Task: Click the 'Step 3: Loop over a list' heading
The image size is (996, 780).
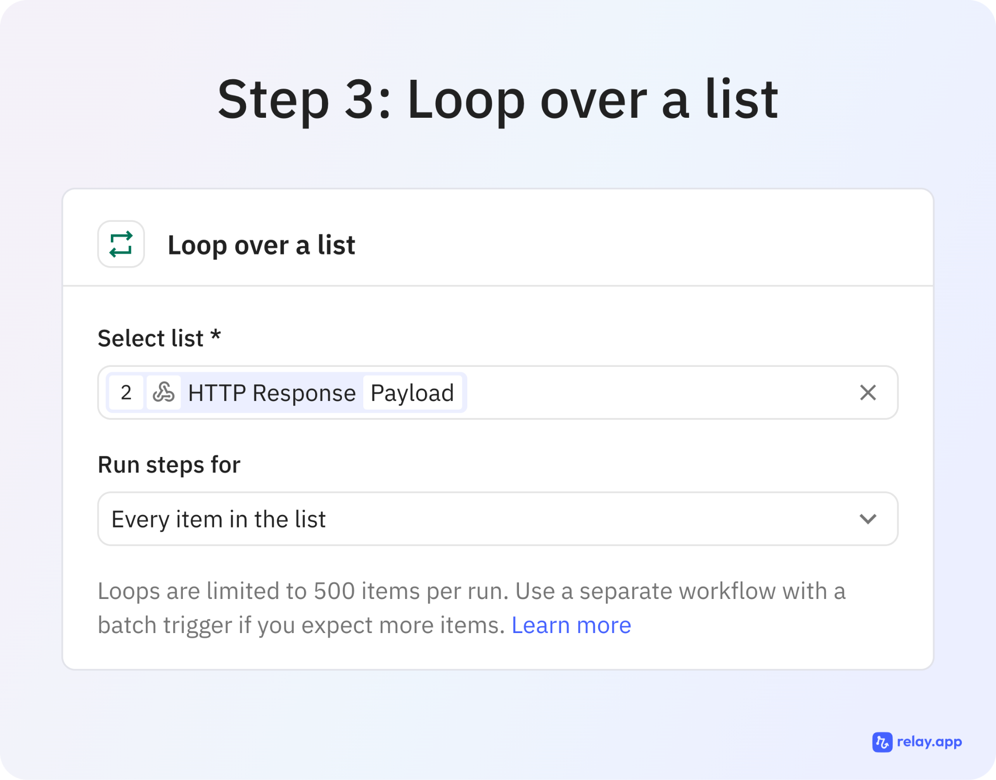Action: (x=498, y=100)
